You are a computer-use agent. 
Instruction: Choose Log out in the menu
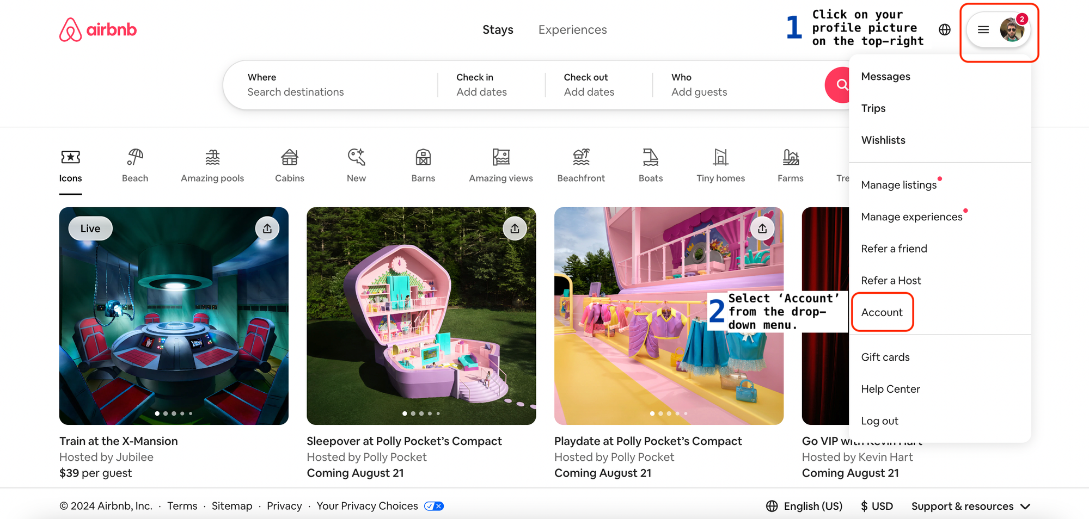pos(879,421)
